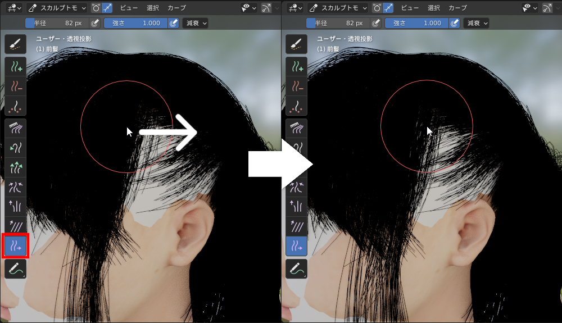This screenshot has height=323, width=562.
Task: Open スカルプトモード mode dropdown in right header
Action: [338, 8]
